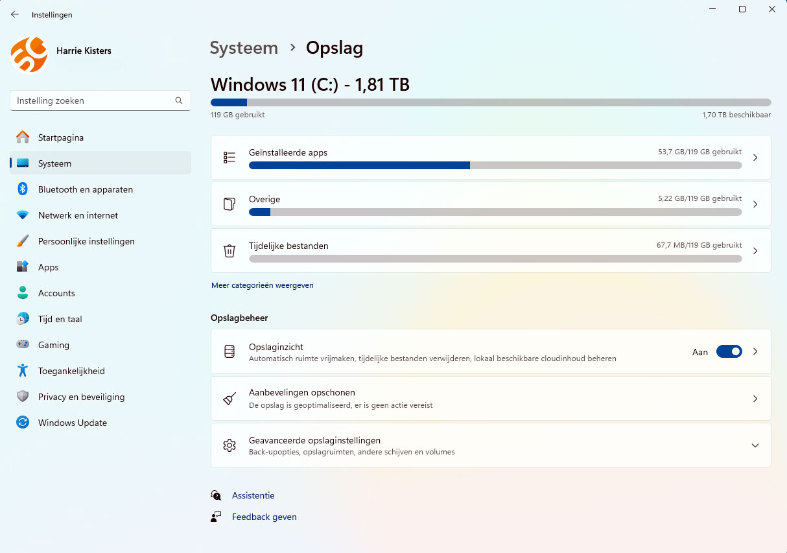Open Tijdelijke bestanden via its chevron

(755, 251)
